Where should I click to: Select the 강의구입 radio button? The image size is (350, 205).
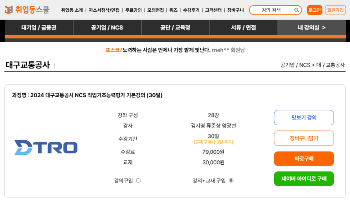tap(138, 180)
